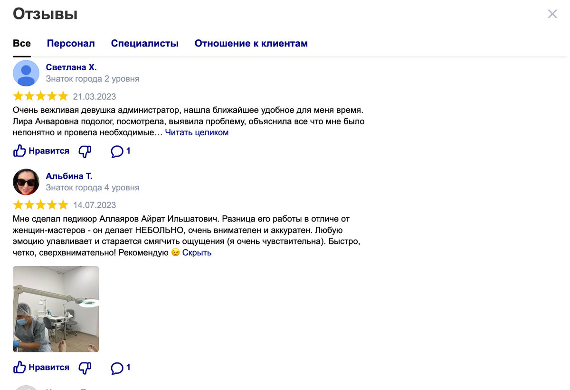The image size is (570, 390).
Task: Click thumbs down on Альбина Т.'s review
Action: 85,367
